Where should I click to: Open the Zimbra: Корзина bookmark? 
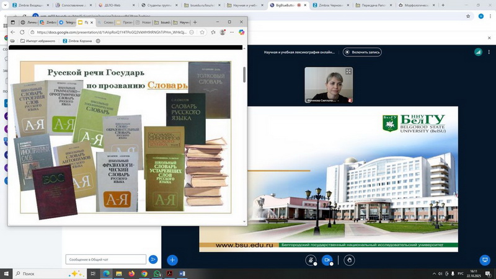tap(79, 42)
